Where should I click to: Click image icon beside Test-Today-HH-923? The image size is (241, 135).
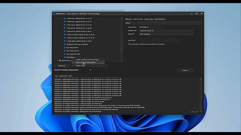65,51
